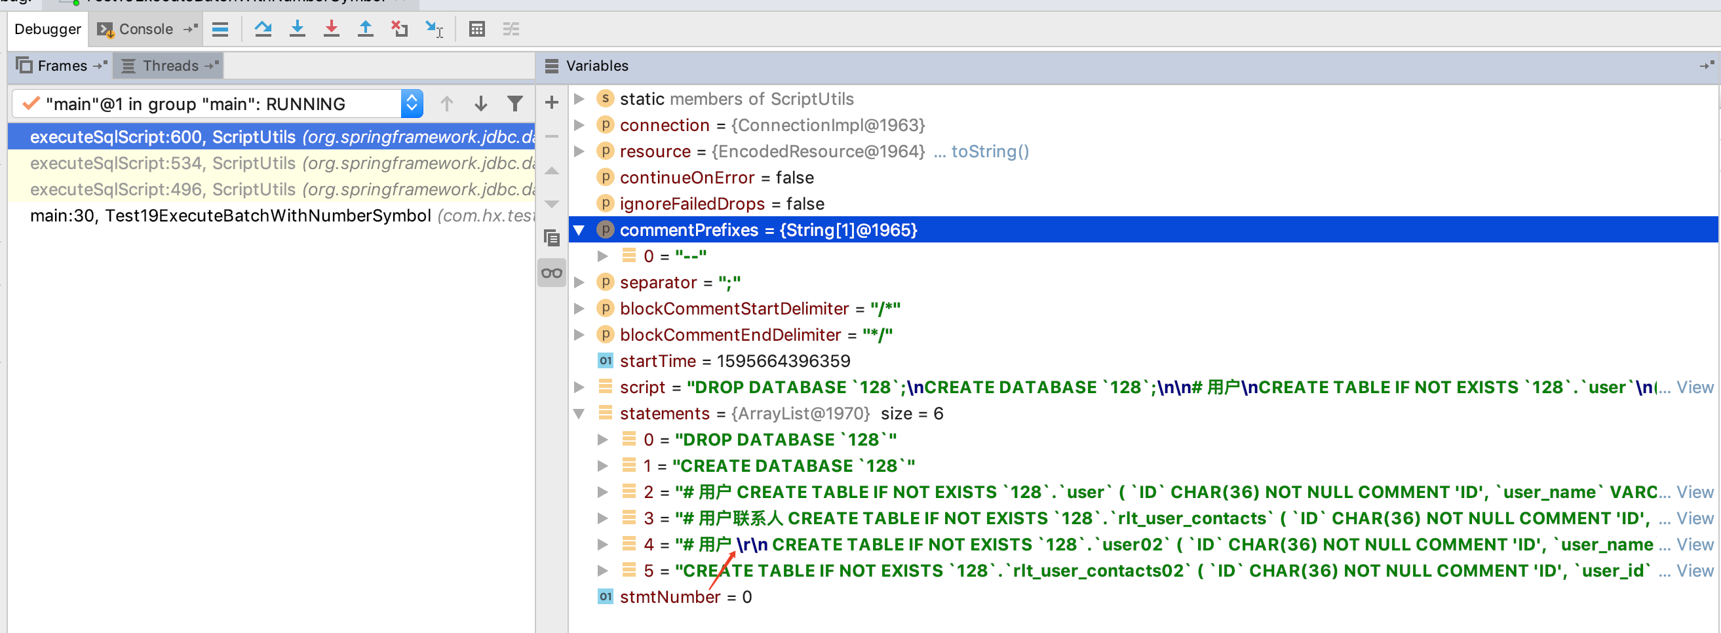Image resolution: width=1721 pixels, height=633 pixels.
Task: Click the Trace Current Stream Chain icon
Action: 511,29
